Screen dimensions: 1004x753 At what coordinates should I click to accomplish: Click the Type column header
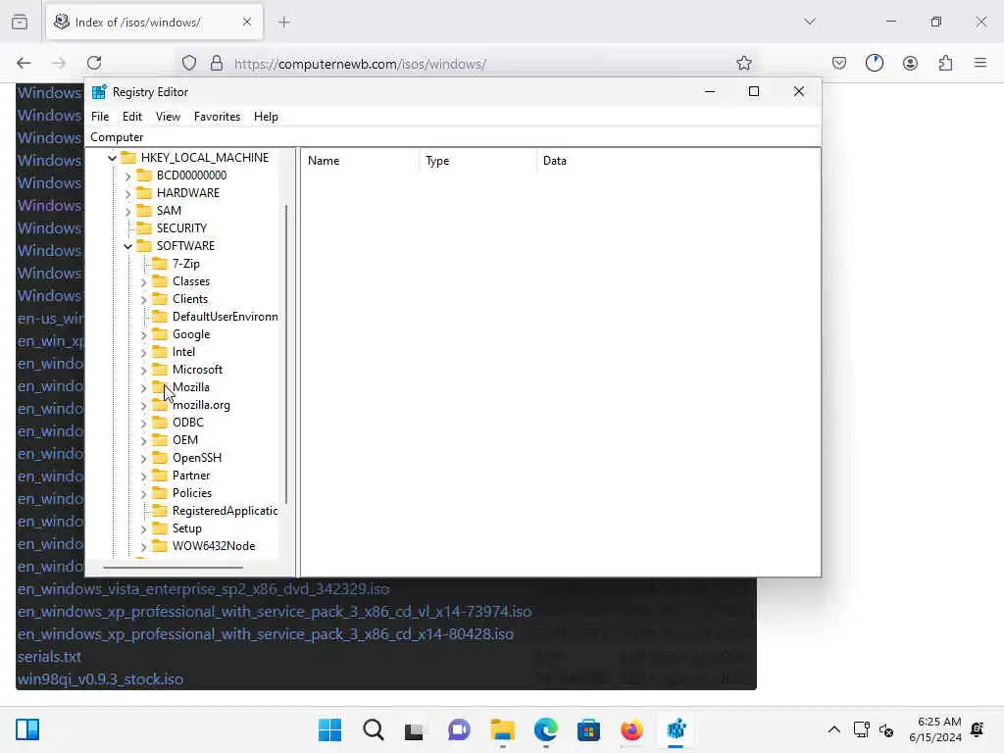[478, 161]
